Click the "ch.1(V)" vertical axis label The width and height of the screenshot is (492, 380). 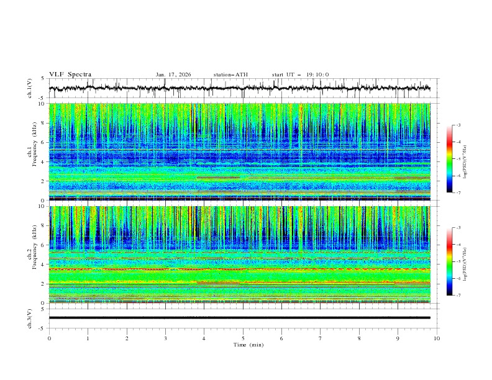(30, 88)
